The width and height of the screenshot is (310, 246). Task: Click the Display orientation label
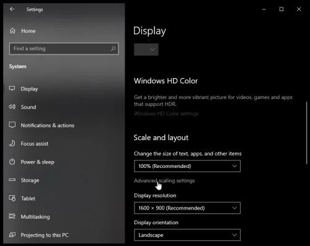(156, 222)
